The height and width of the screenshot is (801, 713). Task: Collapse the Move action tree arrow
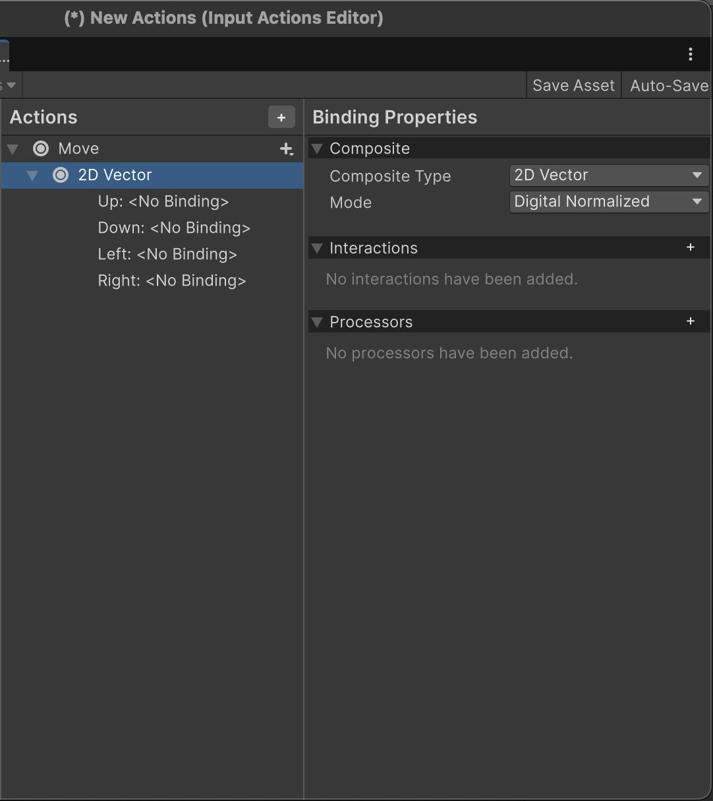(x=13, y=149)
